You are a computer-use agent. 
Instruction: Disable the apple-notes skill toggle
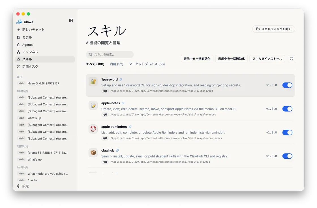[287, 109]
